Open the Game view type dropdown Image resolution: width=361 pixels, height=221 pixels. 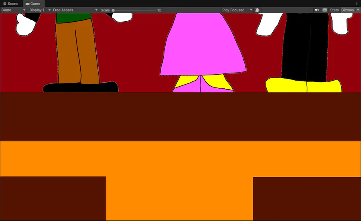13,10
